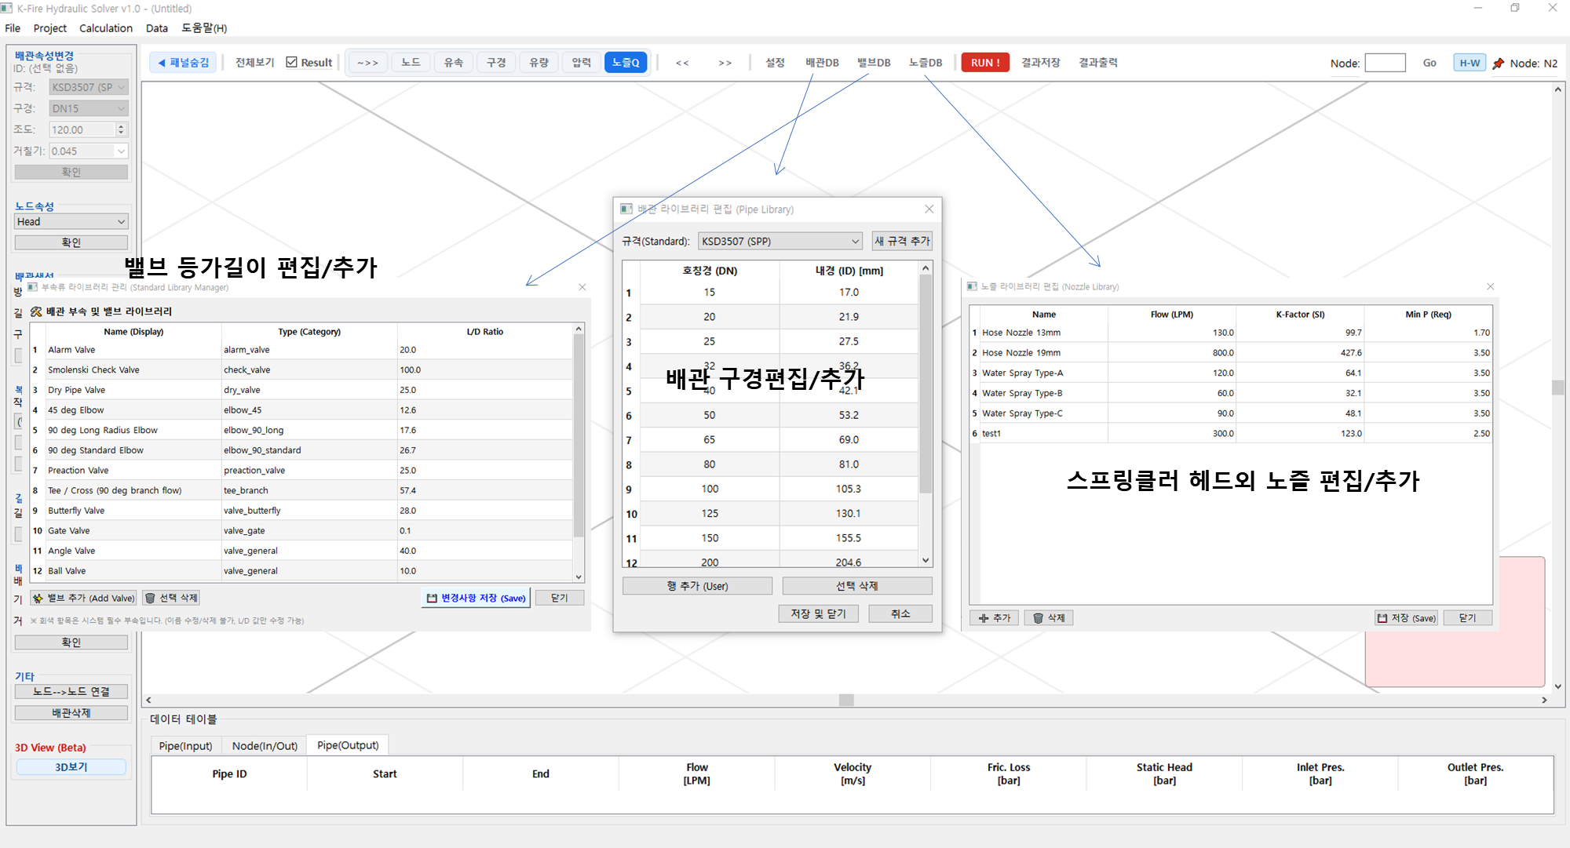Screen dimensions: 1570x848
Task: Toggle the 노즐Q display mode button
Action: point(625,63)
